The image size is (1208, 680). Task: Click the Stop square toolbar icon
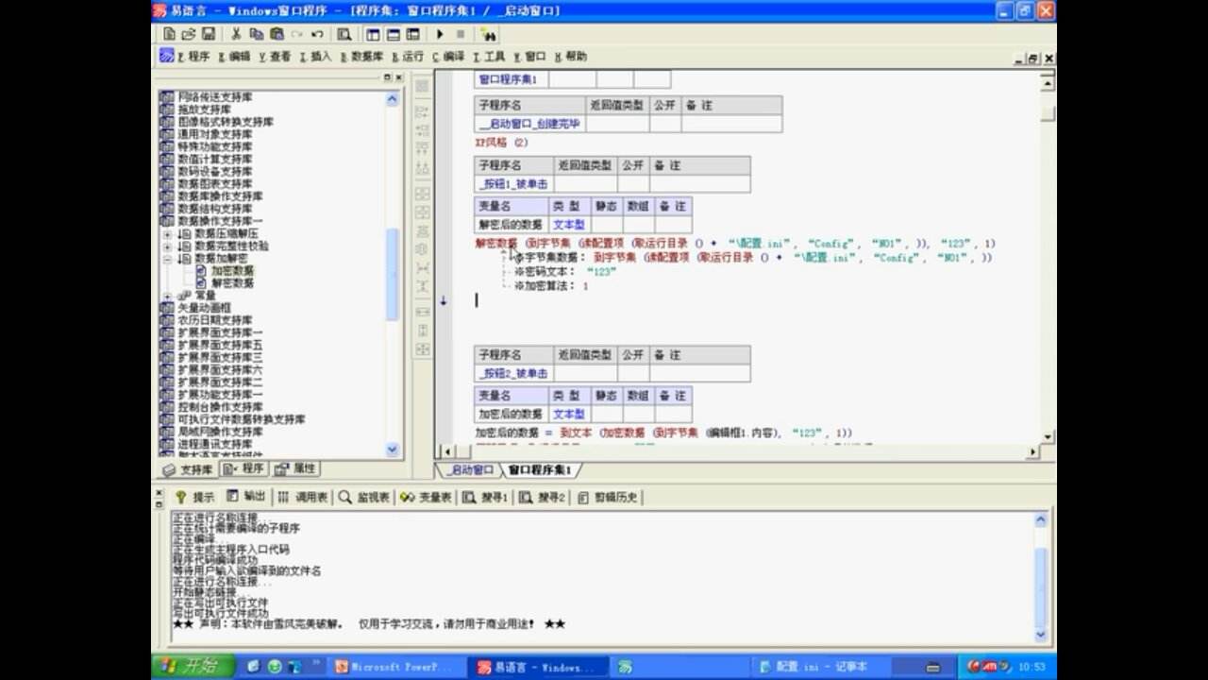click(460, 34)
